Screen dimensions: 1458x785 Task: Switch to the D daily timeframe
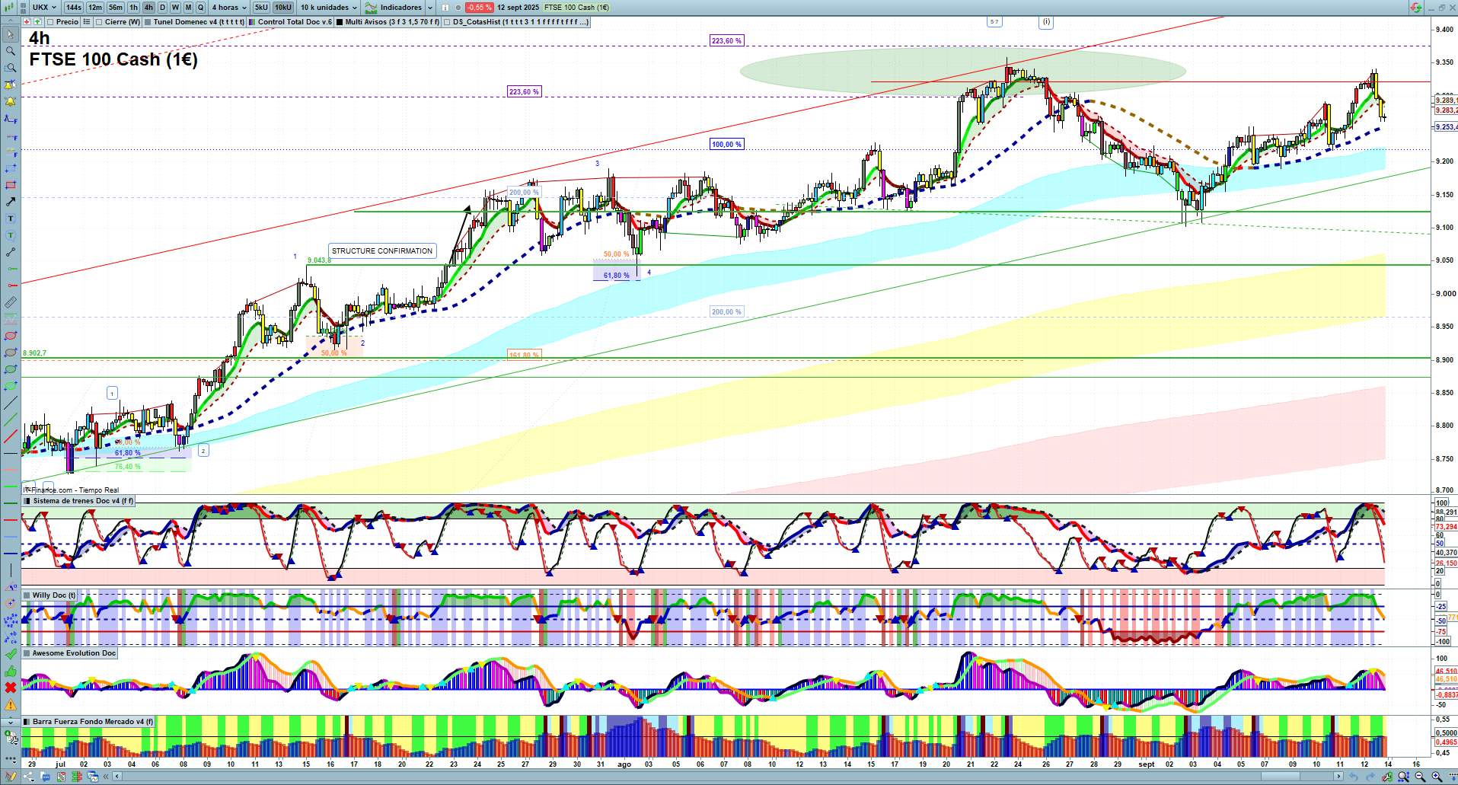click(162, 8)
